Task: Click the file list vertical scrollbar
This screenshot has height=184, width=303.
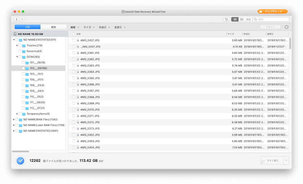Action: point(290,43)
